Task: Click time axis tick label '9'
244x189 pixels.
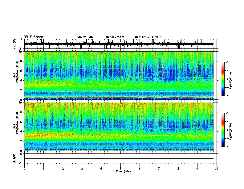Action: point(197,169)
